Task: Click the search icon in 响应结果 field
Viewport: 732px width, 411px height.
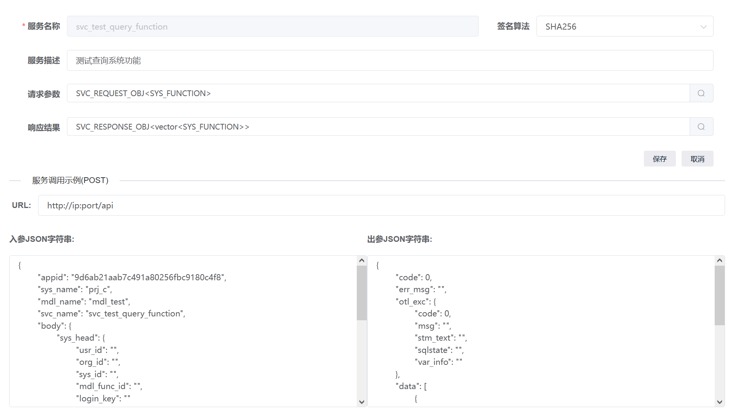Action: coord(701,126)
